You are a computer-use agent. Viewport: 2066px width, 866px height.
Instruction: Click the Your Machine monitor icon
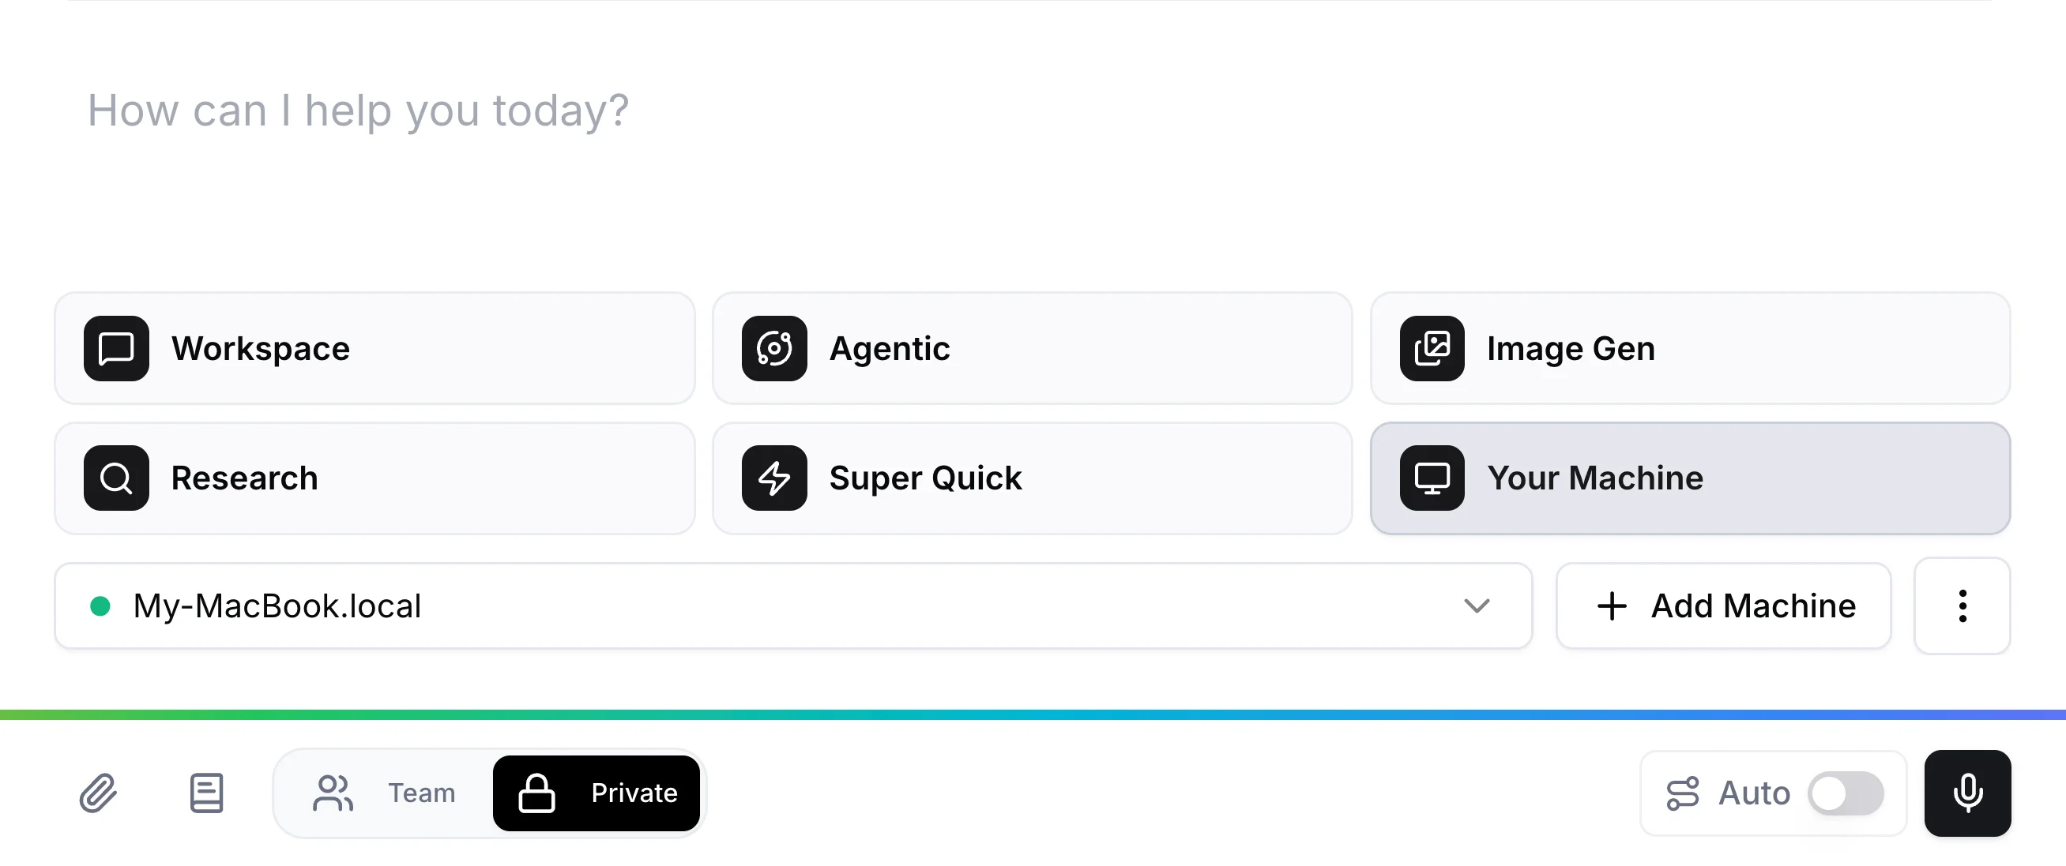tap(1432, 478)
